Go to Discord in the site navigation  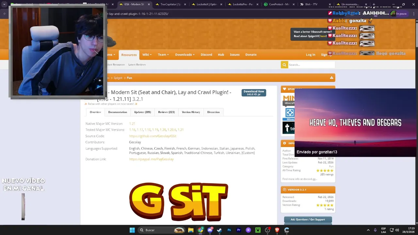coord(206,55)
